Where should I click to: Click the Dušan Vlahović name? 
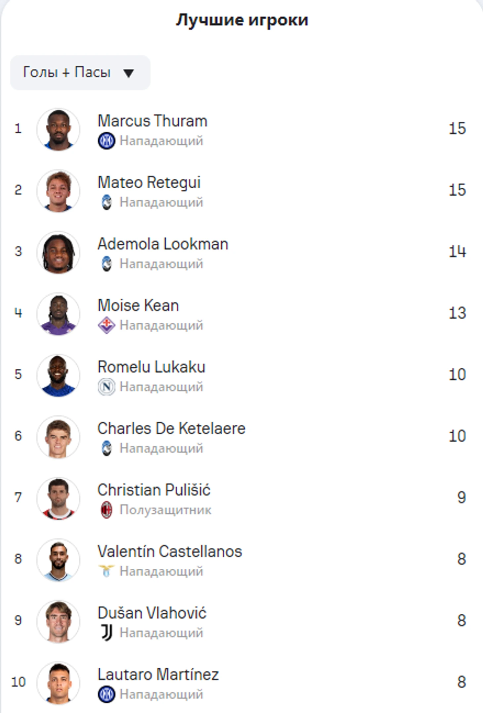coord(152,613)
